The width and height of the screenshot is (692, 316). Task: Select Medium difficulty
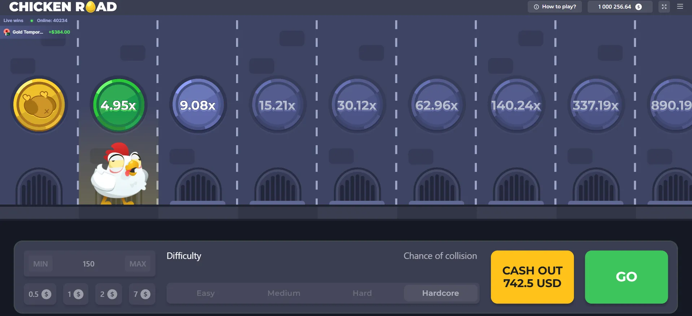point(284,293)
